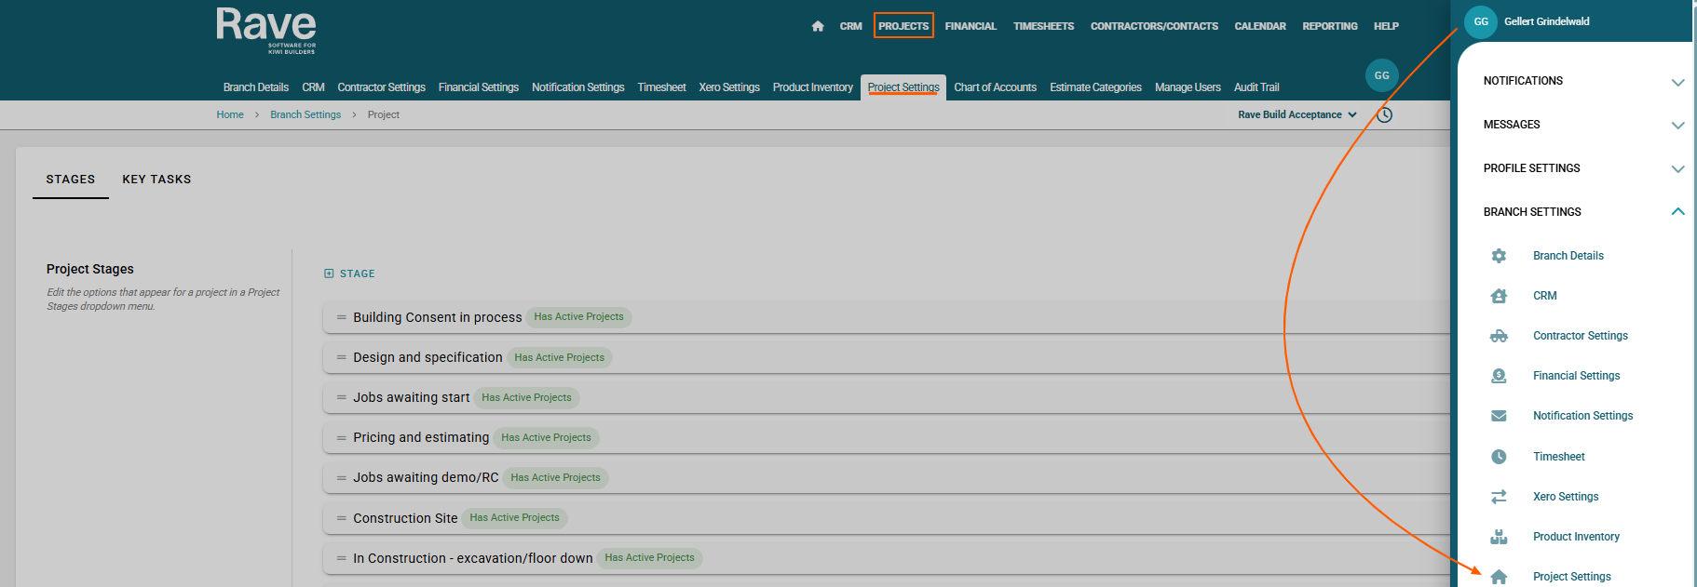Grab the drag handle for Jobs awaiting demo/RC

click(x=342, y=477)
